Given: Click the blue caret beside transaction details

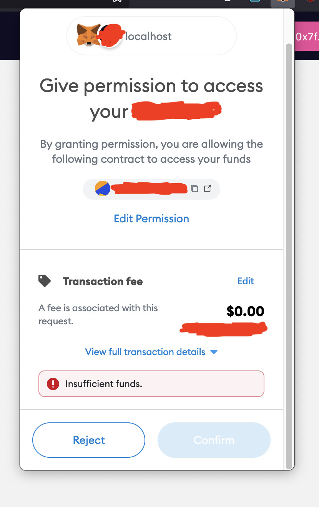Looking at the screenshot, I should point(214,352).
